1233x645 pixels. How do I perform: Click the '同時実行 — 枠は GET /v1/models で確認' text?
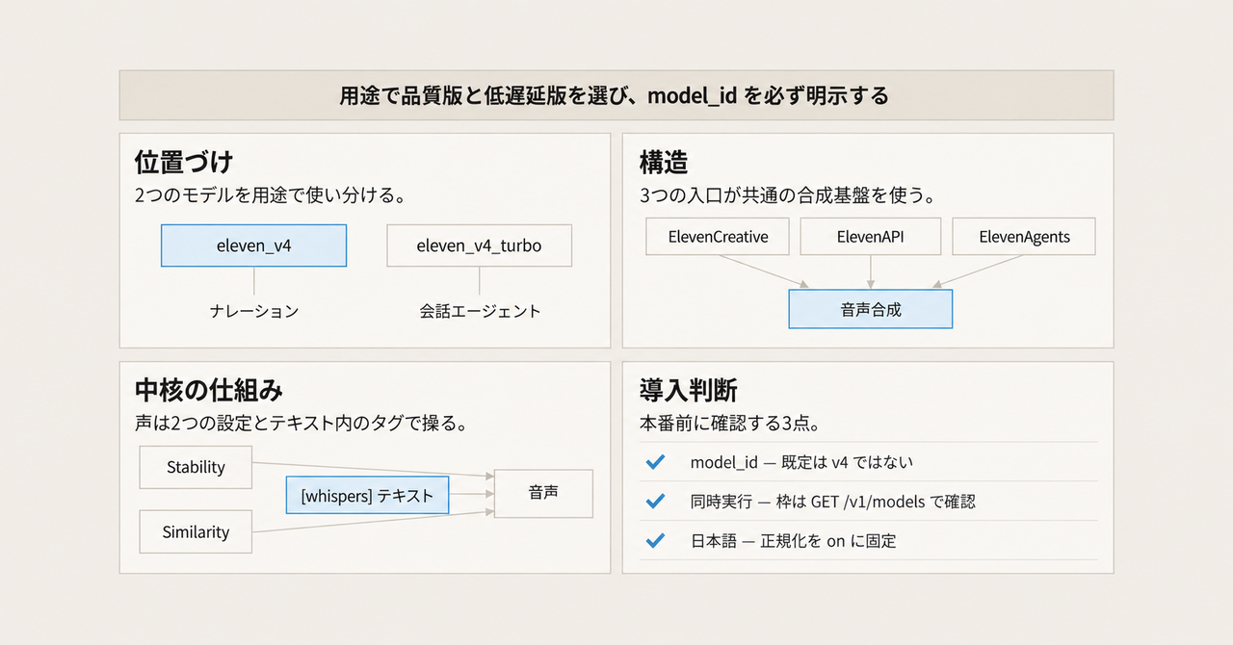coord(832,502)
